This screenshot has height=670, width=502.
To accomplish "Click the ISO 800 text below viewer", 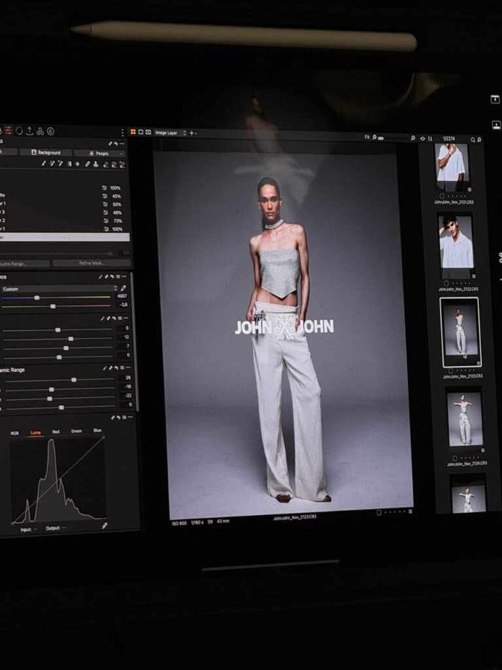I will (179, 523).
